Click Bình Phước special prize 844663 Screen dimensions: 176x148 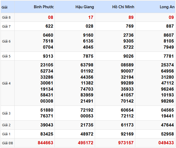pos(45,143)
